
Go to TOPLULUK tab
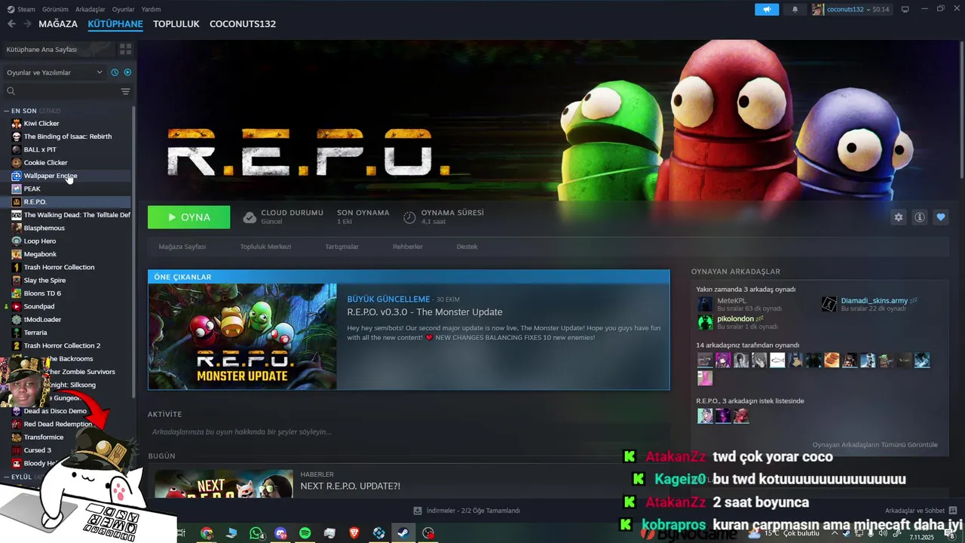tap(176, 24)
